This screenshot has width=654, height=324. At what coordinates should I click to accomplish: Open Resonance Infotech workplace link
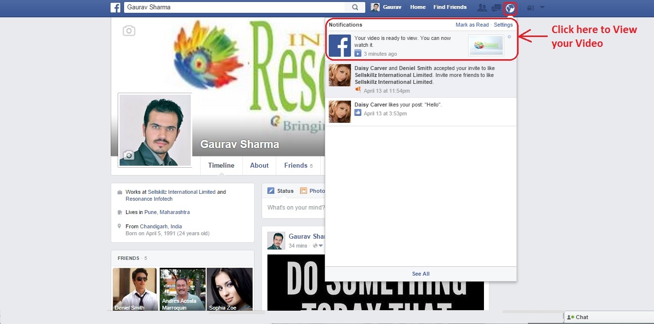click(149, 199)
